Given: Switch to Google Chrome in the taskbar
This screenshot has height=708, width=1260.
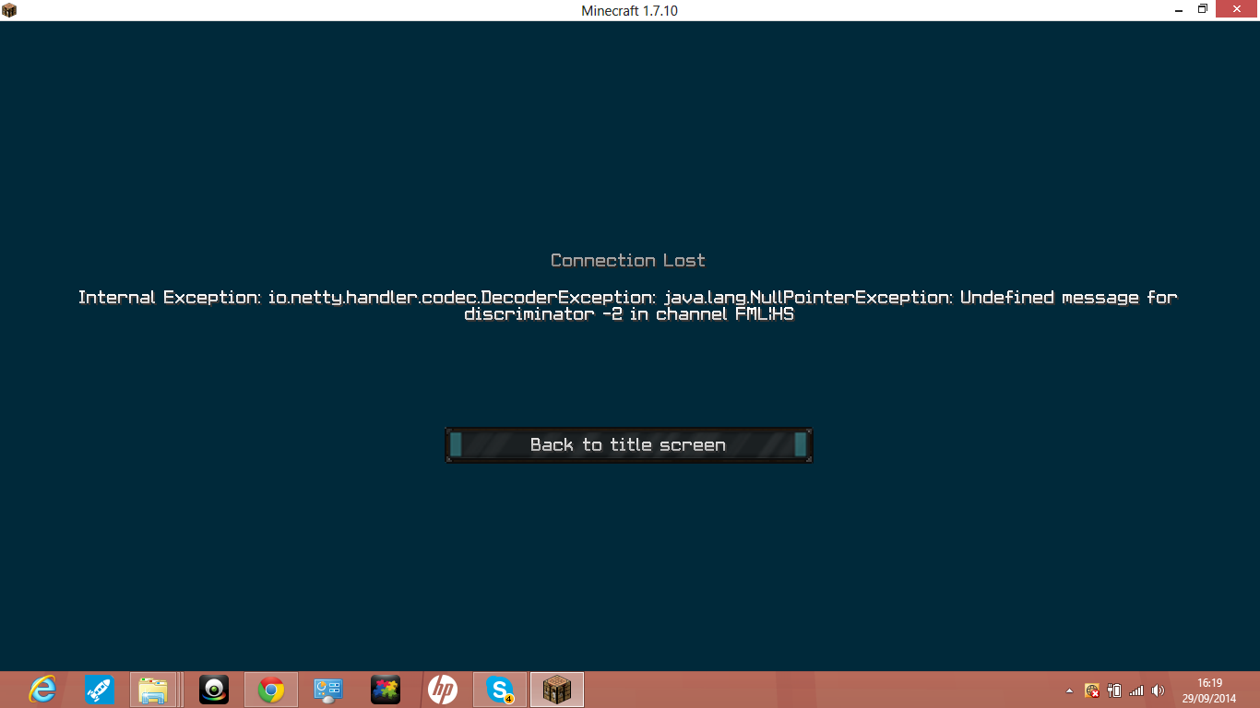Looking at the screenshot, I should [x=271, y=690].
